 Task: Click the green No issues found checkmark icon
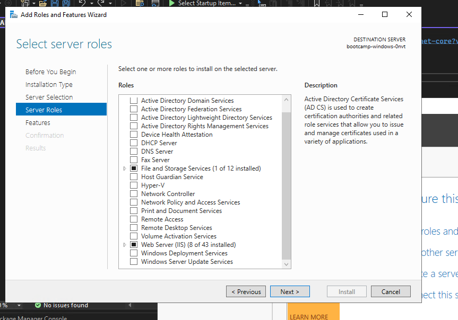click(x=38, y=305)
